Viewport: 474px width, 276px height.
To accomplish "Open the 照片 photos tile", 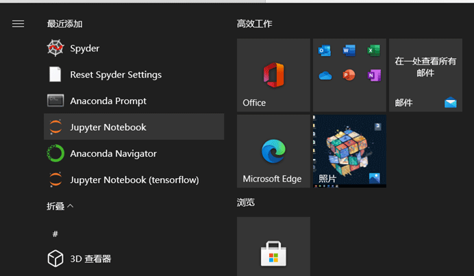I will [350, 151].
